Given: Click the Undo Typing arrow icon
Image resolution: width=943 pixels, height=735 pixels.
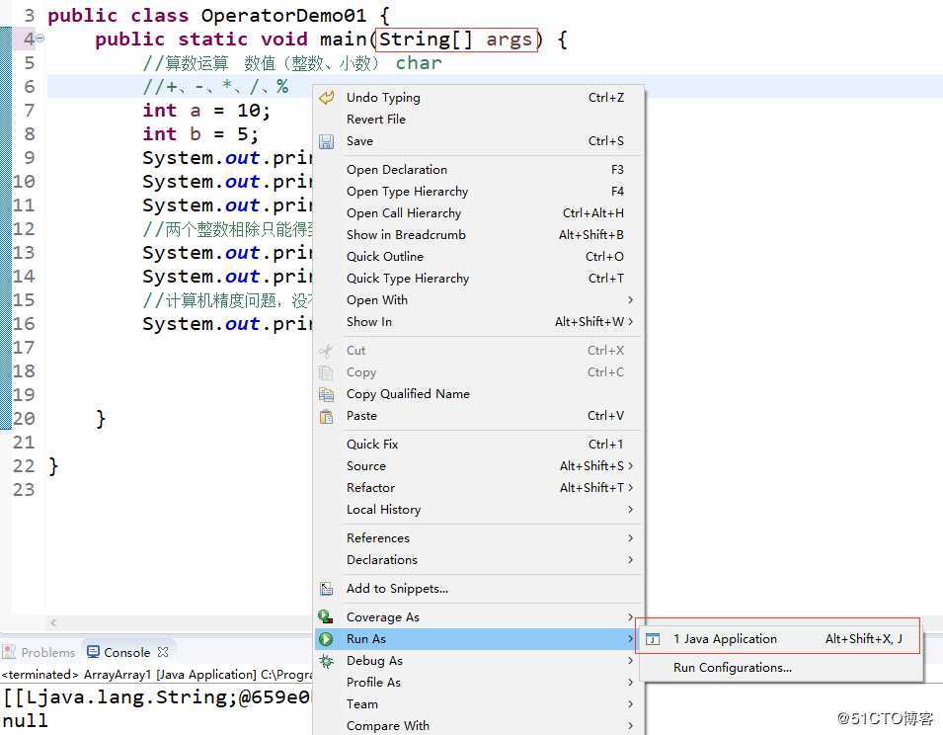Looking at the screenshot, I should coord(327,98).
